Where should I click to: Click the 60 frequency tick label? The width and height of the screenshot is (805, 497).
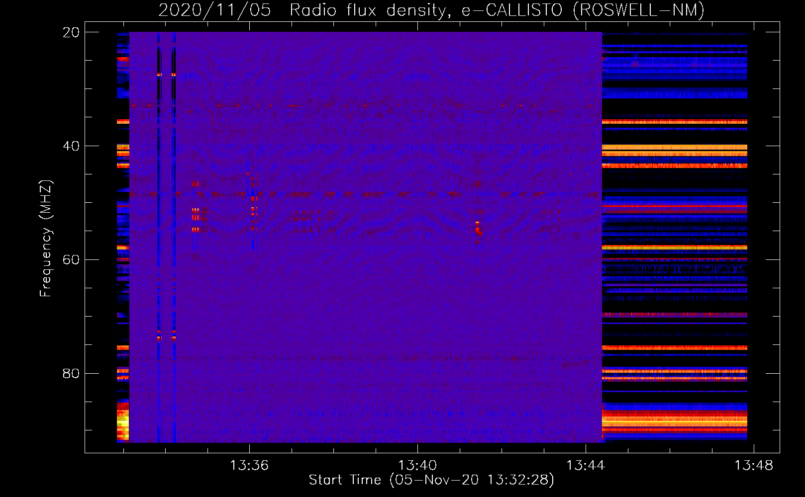click(x=71, y=260)
